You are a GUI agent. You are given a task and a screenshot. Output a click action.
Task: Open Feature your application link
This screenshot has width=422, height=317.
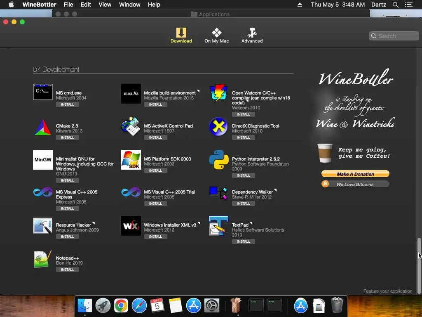pyautogui.click(x=387, y=291)
